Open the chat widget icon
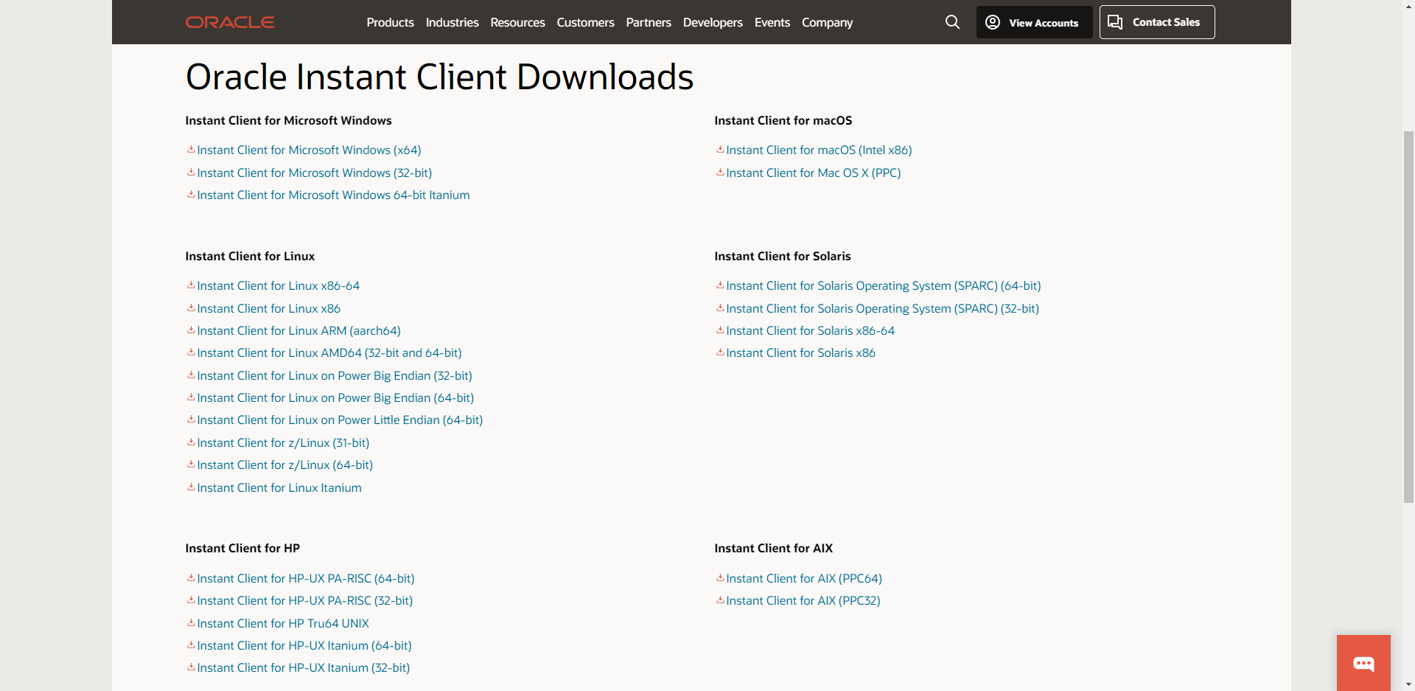Viewport: 1415px width, 691px height. [1363, 663]
